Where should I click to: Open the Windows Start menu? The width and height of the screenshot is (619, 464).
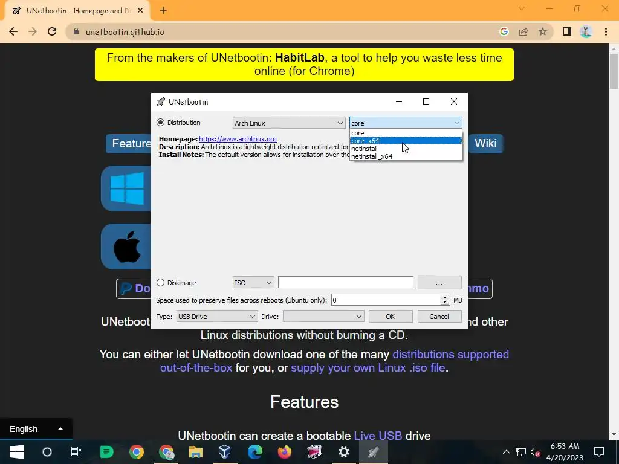[x=16, y=452]
